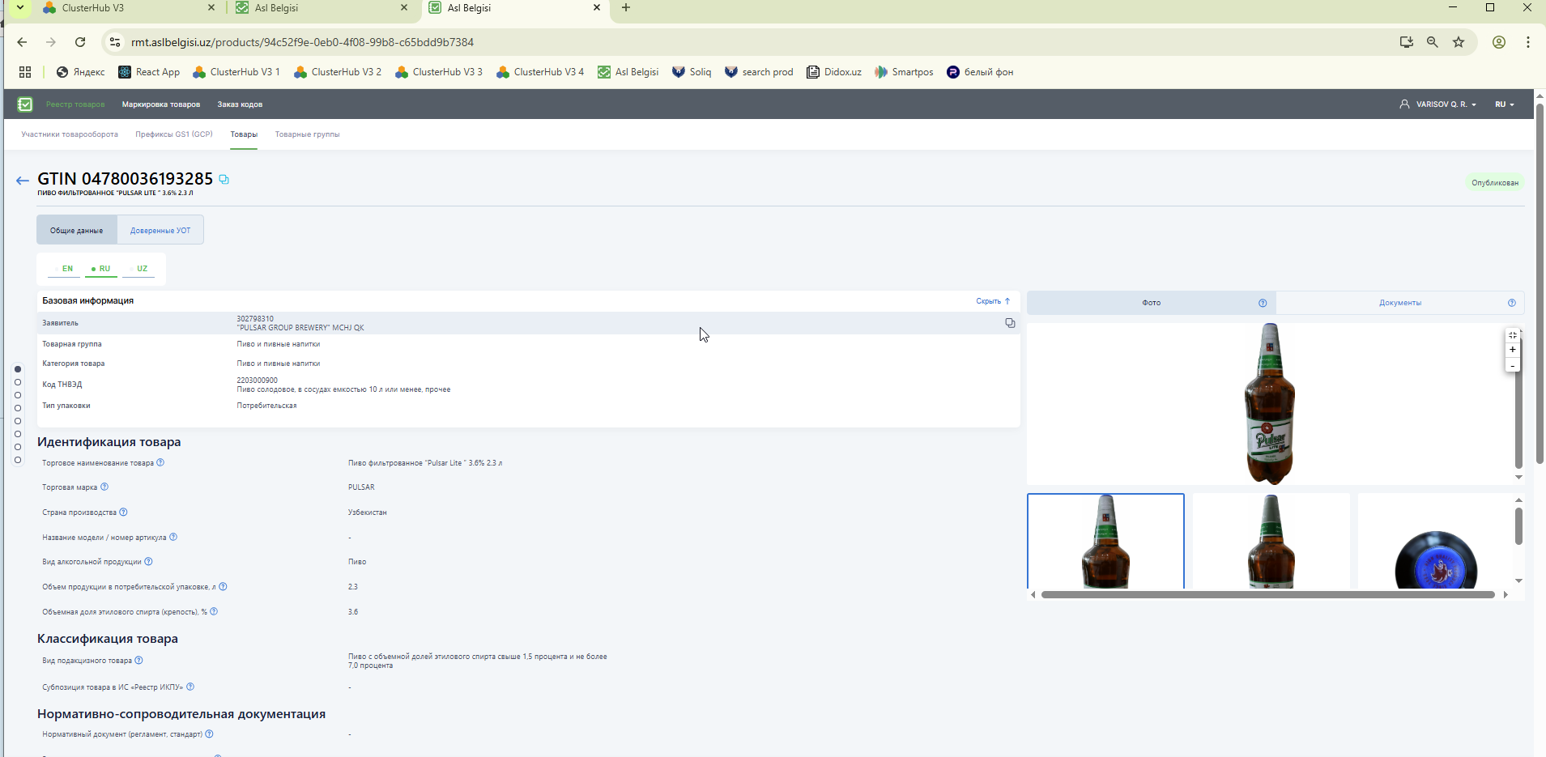Select the Фото panel tab
This screenshot has width=1546, height=757.
pyautogui.click(x=1151, y=303)
